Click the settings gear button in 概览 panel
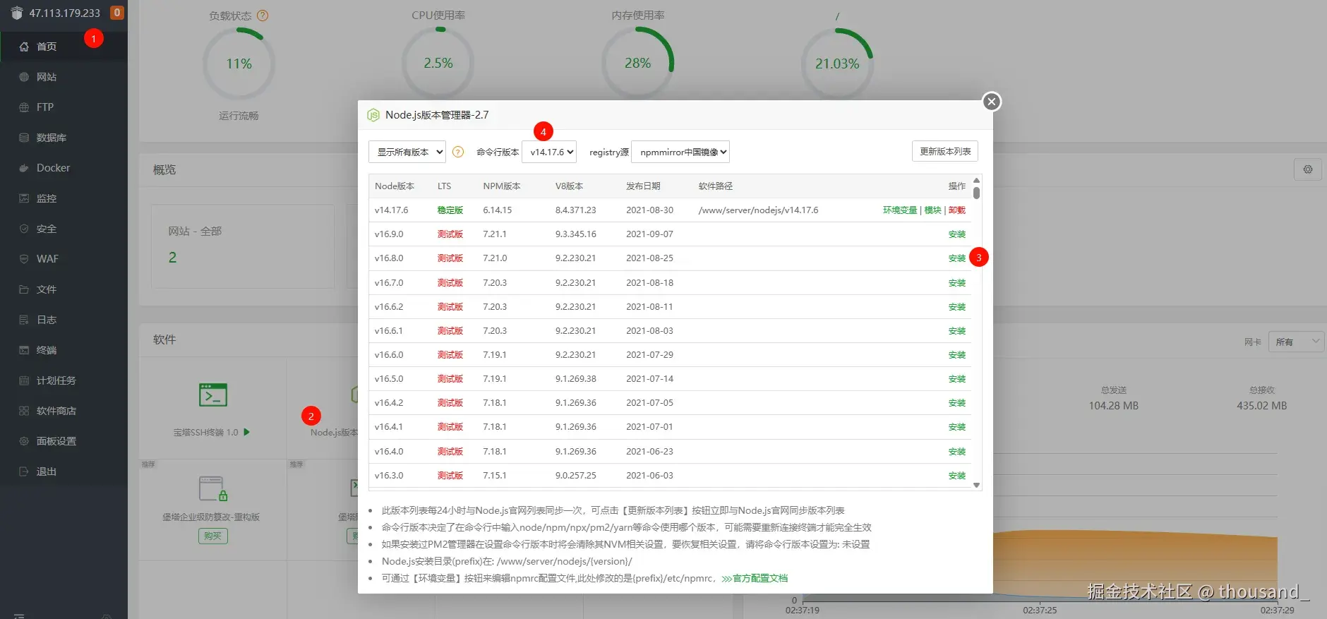 click(1308, 169)
